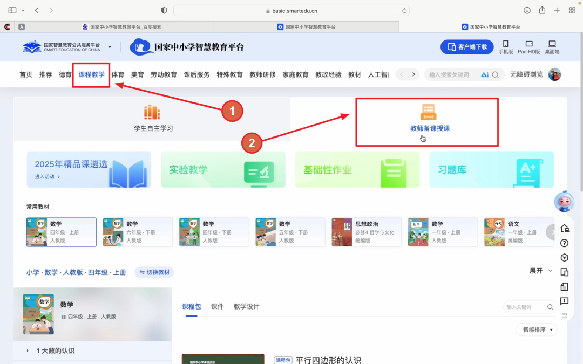583x364 pixels.
Task: Open the feedback exclamation icon in sidebar
Action: (565, 301)
